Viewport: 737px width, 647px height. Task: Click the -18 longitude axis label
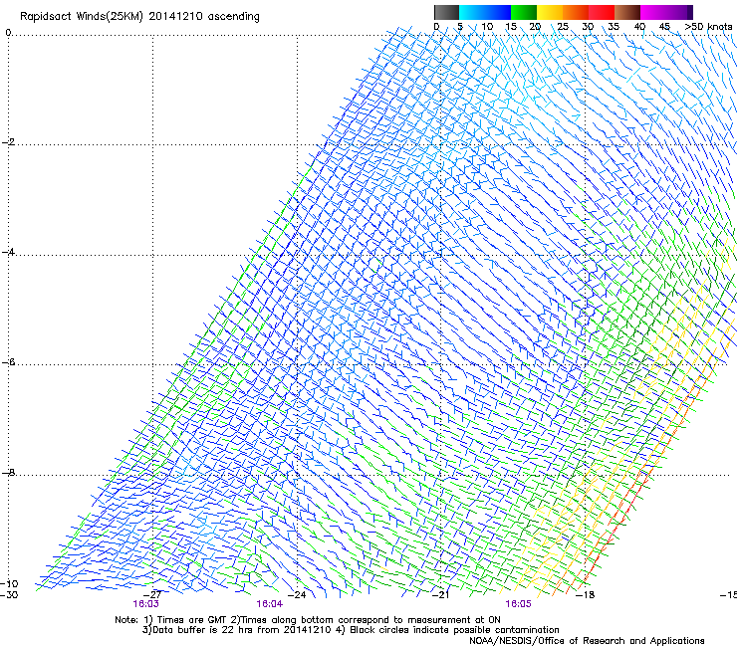pos(586,594)
